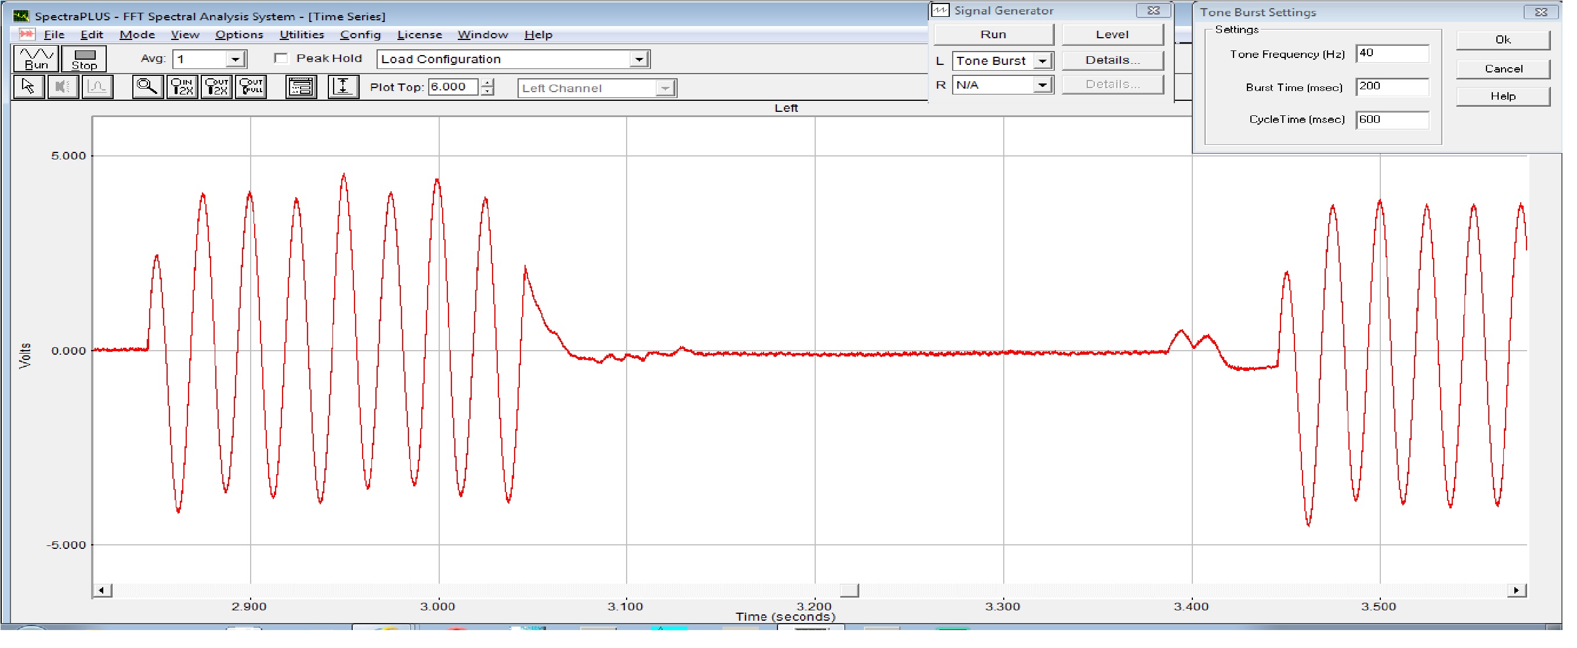The height and width of the screenshot is (648, 1577).
Task: Open the Mode menu
Action: 137,35
